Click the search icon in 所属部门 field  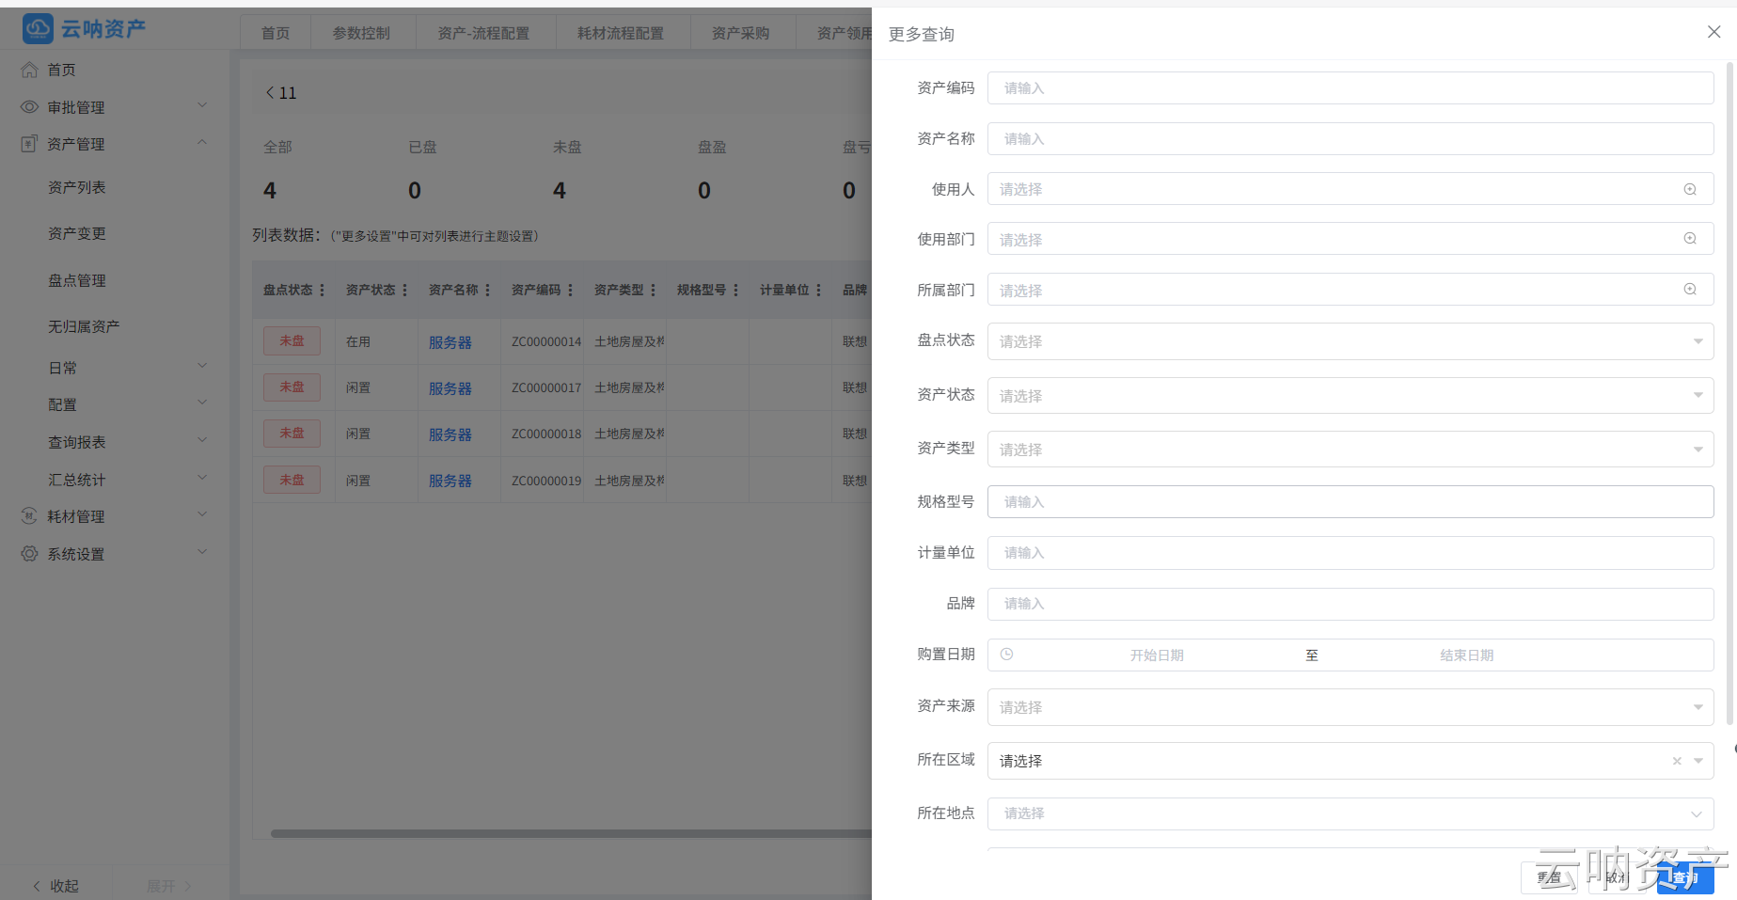point(1690,290)
